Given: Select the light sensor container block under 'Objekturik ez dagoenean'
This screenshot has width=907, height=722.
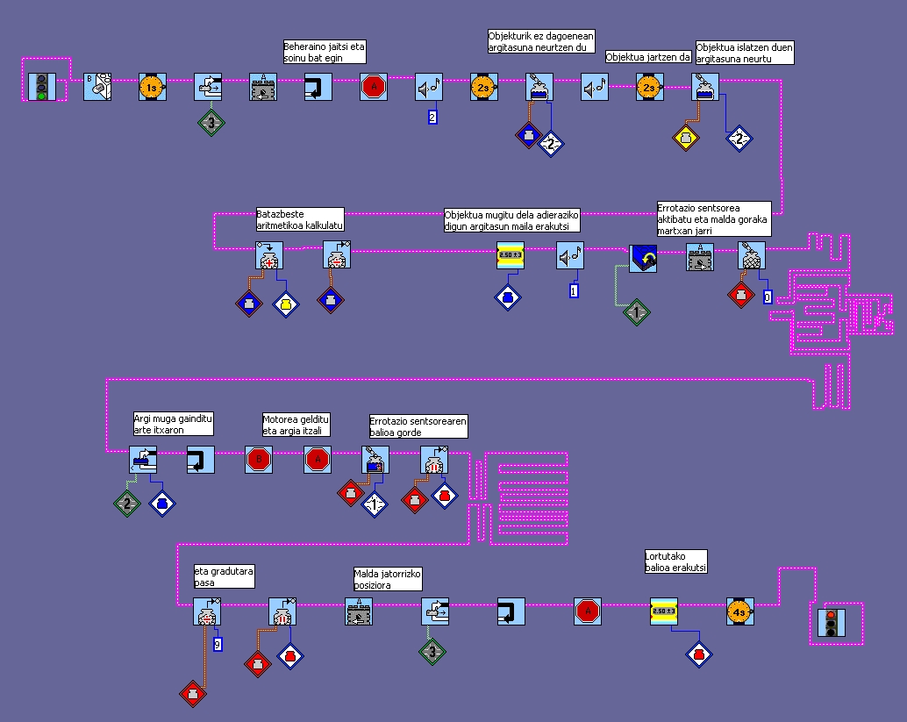Looking at the screenshot, I should 539,87.
